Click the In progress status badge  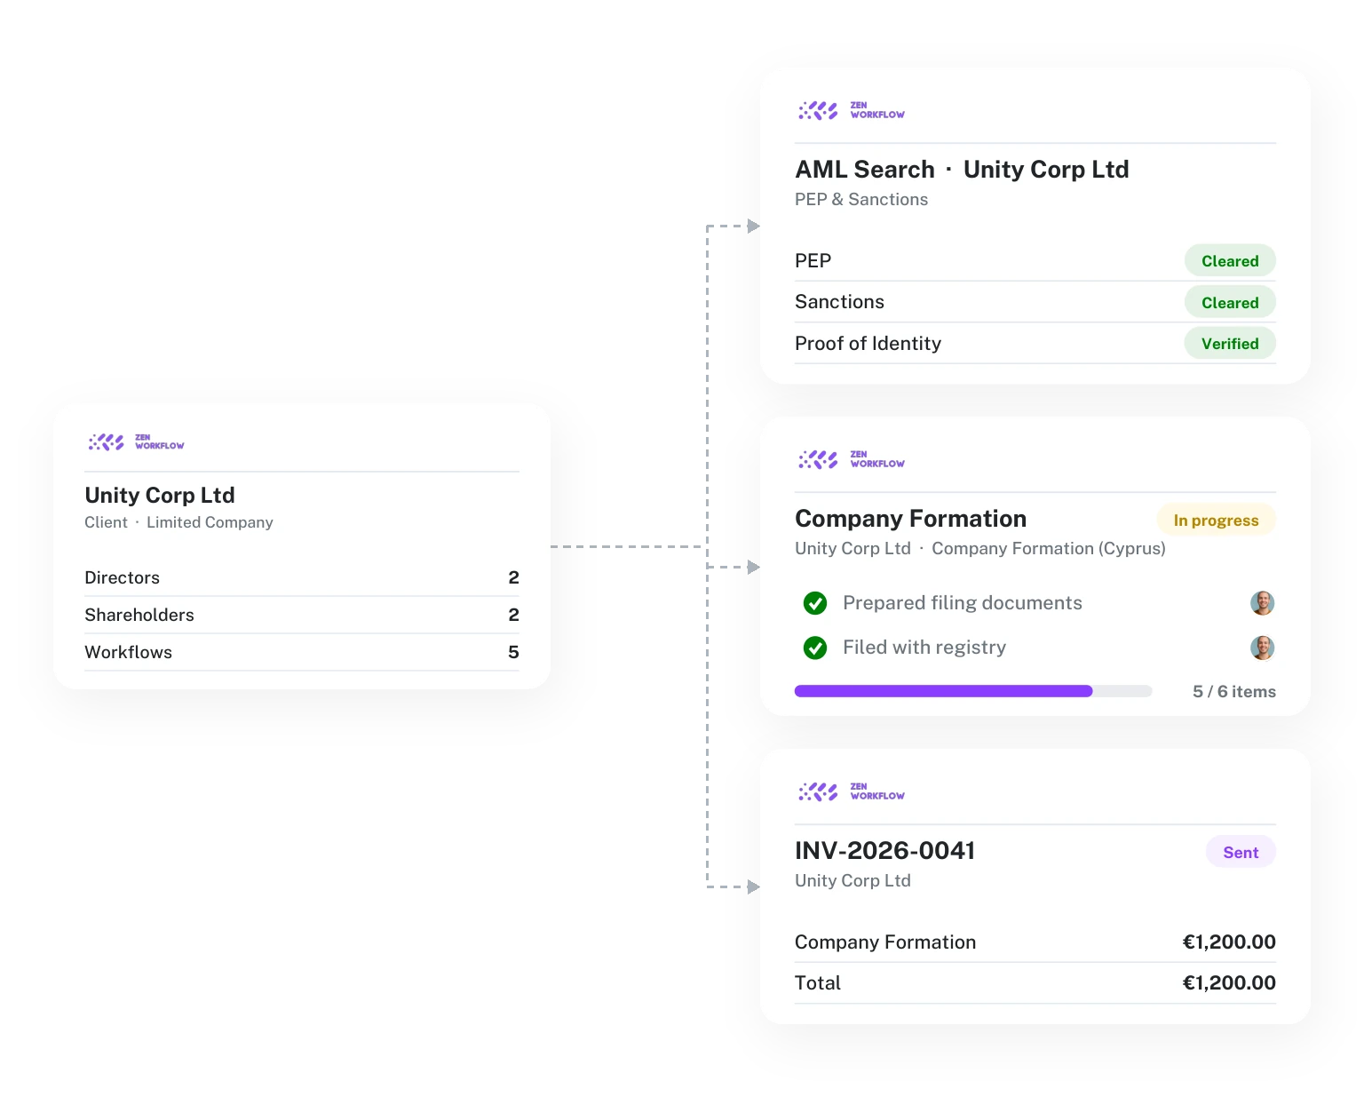(1216, 521)
